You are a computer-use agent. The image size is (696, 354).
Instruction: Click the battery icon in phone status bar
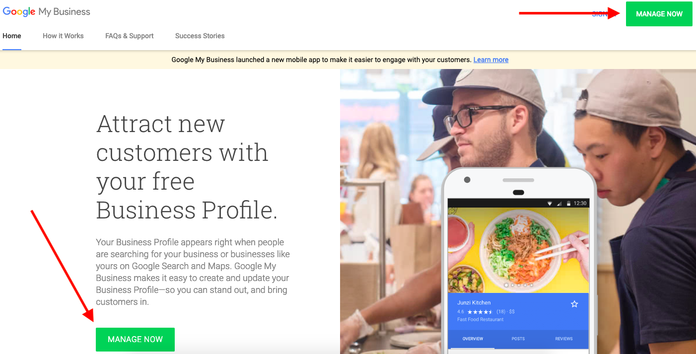click(x=568, y=204)
